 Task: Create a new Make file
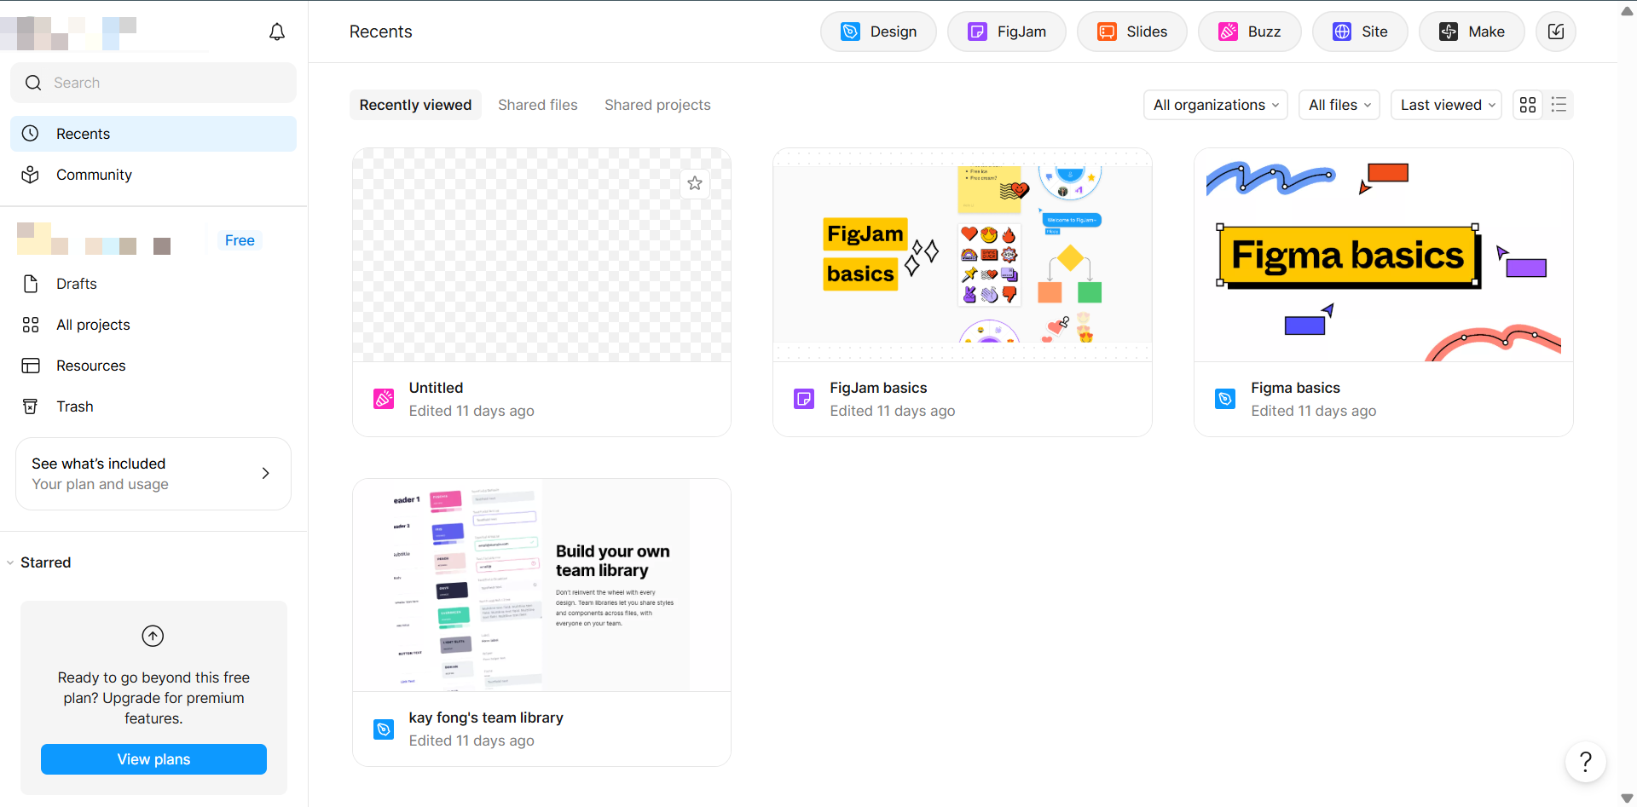(1472, 32)
